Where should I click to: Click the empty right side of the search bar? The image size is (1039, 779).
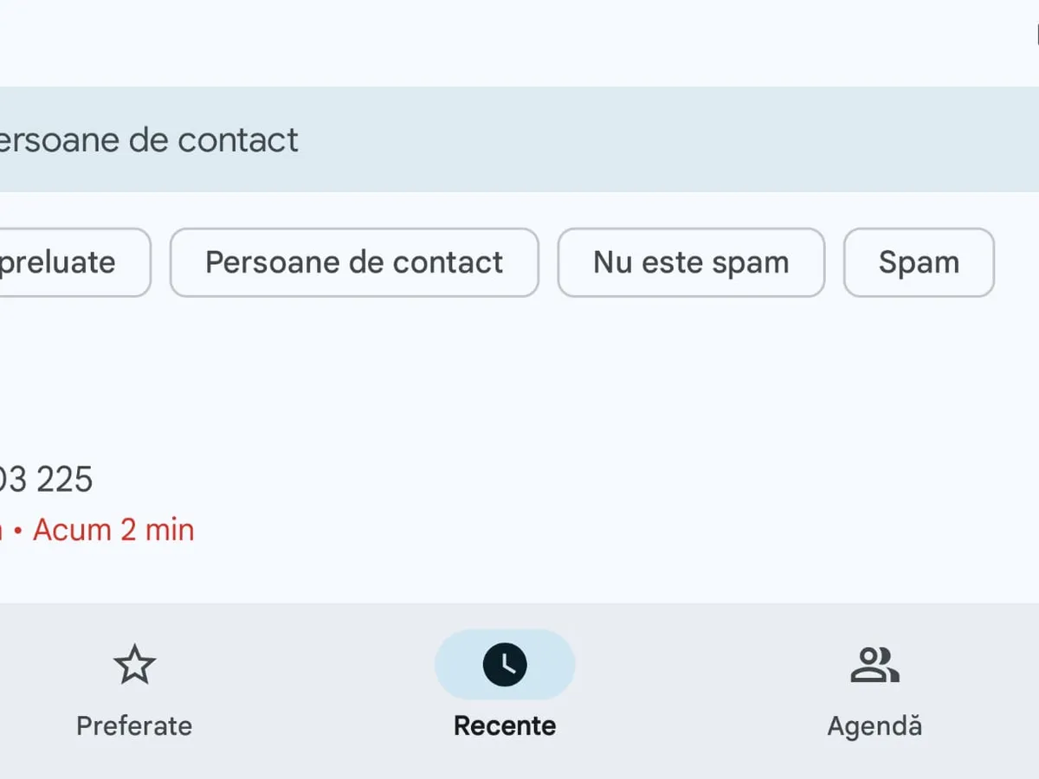tap(779, 139)
